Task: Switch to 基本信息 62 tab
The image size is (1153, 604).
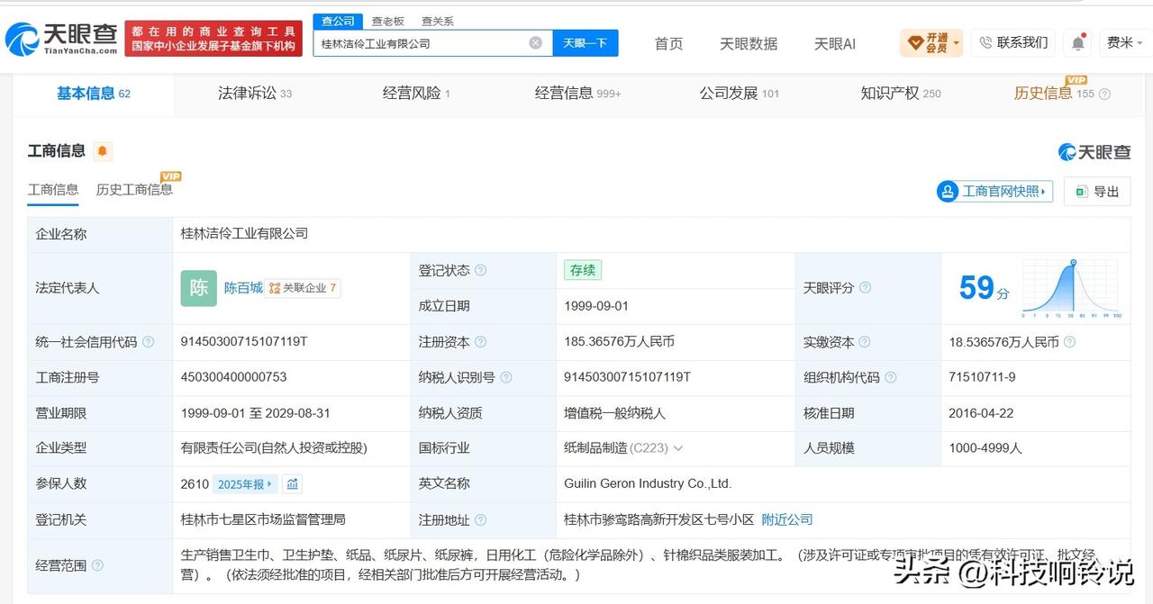Action: pos(93,94)
